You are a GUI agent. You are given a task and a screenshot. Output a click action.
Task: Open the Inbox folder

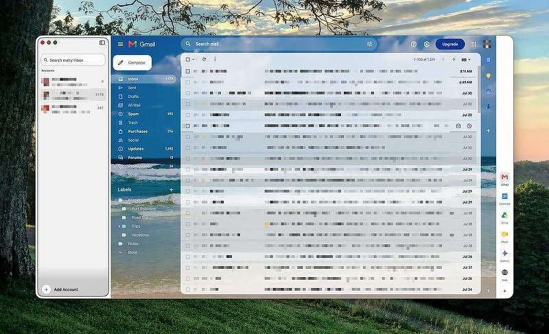pos(144,79)
